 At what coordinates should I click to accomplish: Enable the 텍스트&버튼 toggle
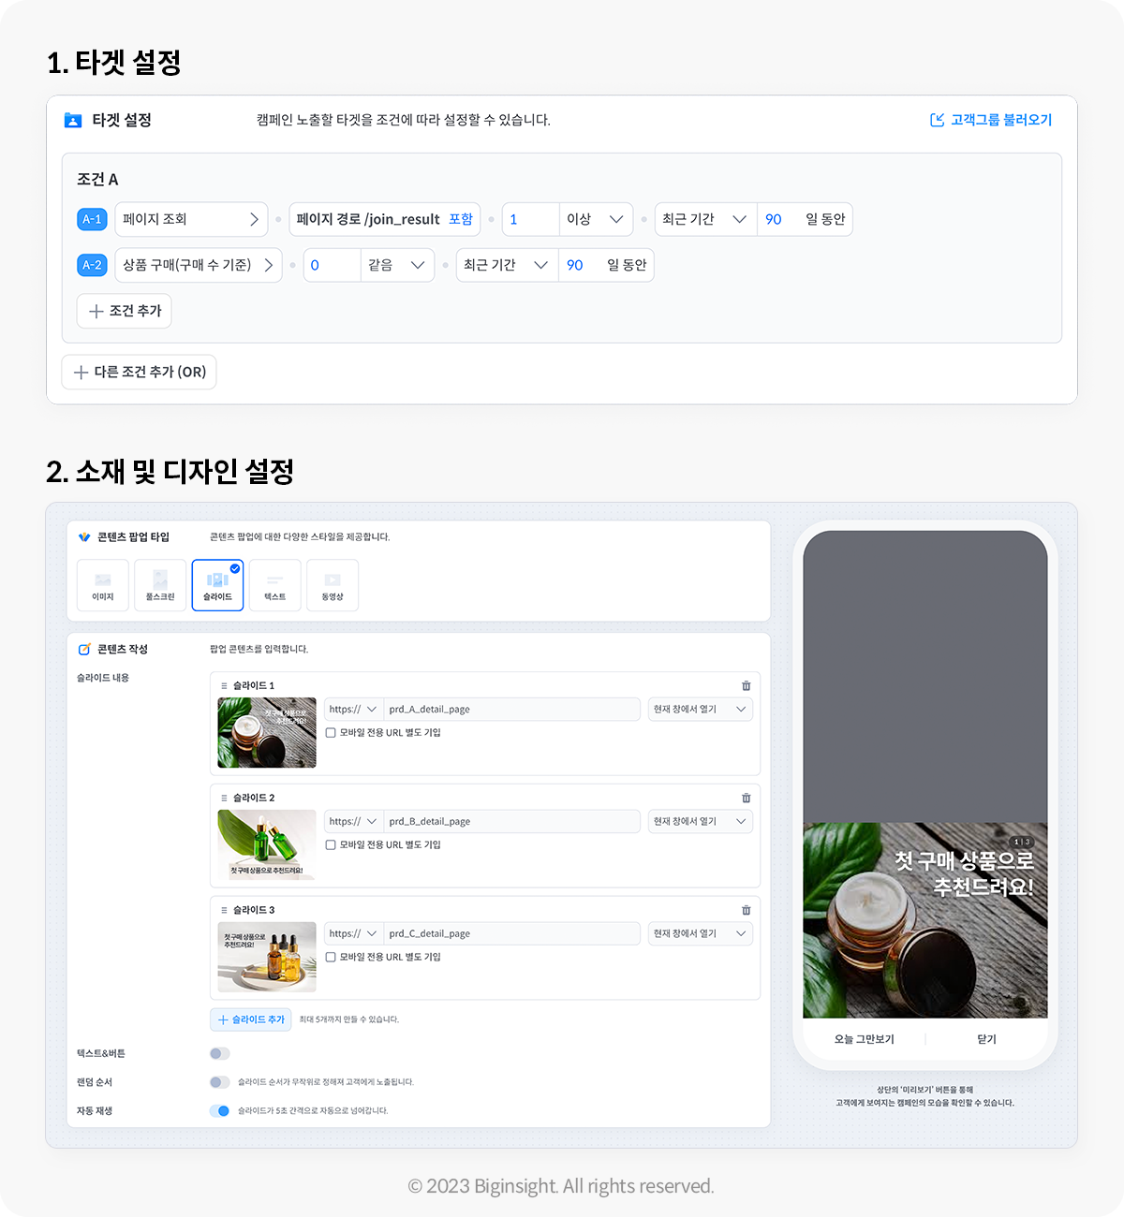point(219,1054)
